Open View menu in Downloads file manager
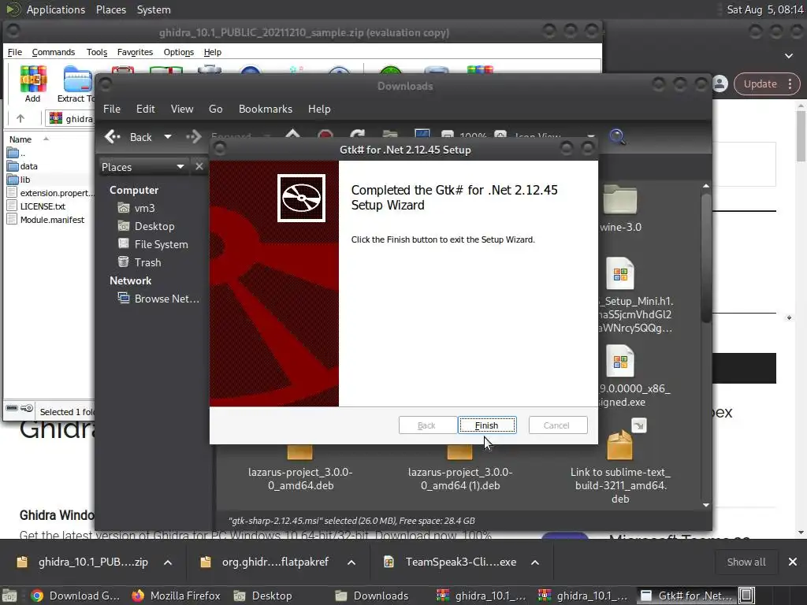Screen dimensions: 807x605 tap(182, 109)
